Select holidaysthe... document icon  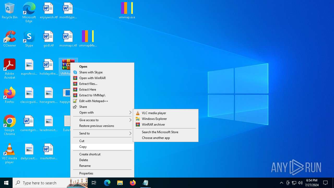pyautogui.click(x=49, y=67)
